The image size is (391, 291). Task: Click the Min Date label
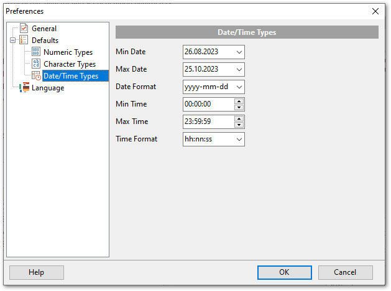(x=131, y=52)
